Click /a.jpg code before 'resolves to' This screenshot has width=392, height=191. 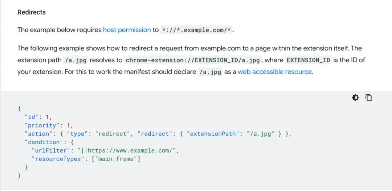click(76, 60)
